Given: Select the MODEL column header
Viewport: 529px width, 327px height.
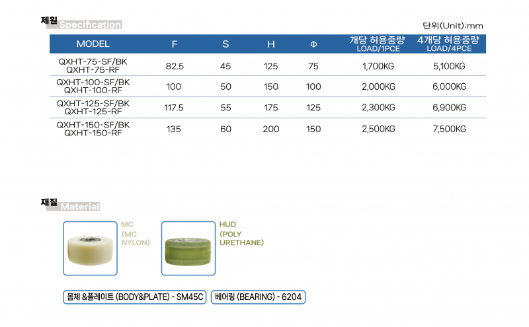Looking at the screenshot, I should point(93,44).
